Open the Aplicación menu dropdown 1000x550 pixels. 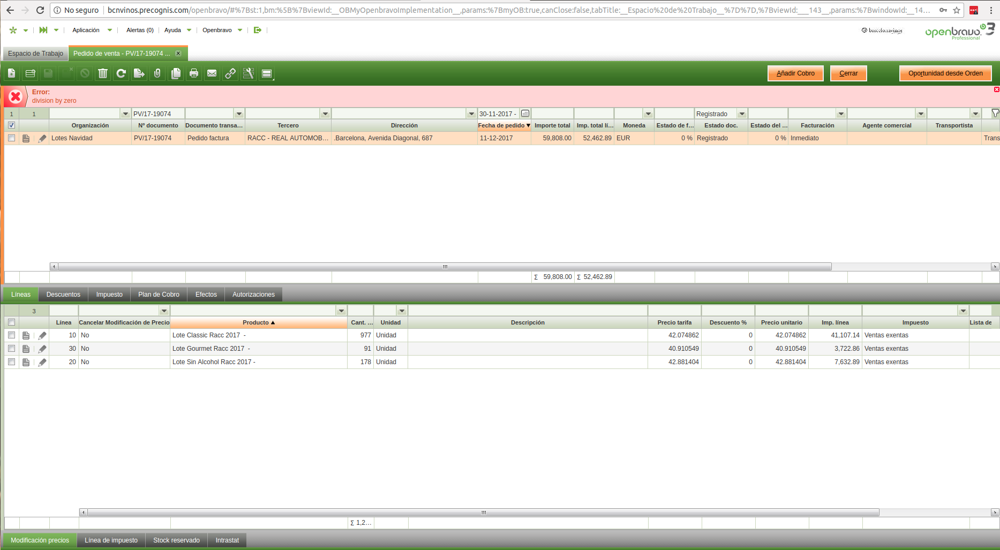point(92,30)
